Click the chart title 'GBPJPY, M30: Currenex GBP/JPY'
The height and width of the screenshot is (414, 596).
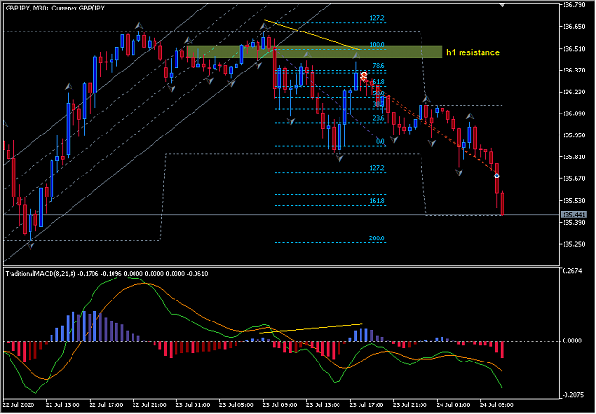[x=55, y=8]
